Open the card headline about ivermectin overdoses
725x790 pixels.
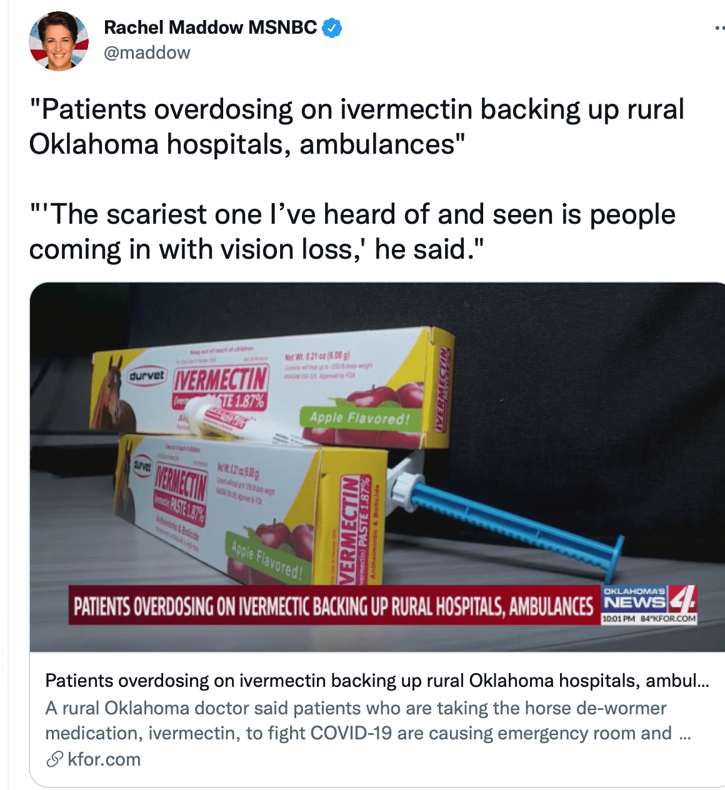click(377, 681)
